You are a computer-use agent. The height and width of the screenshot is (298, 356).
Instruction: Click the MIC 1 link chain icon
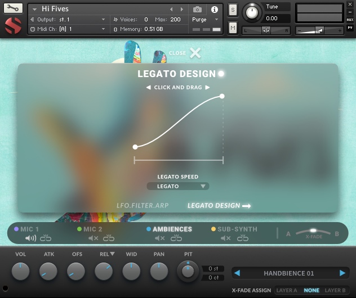[46, 238]
